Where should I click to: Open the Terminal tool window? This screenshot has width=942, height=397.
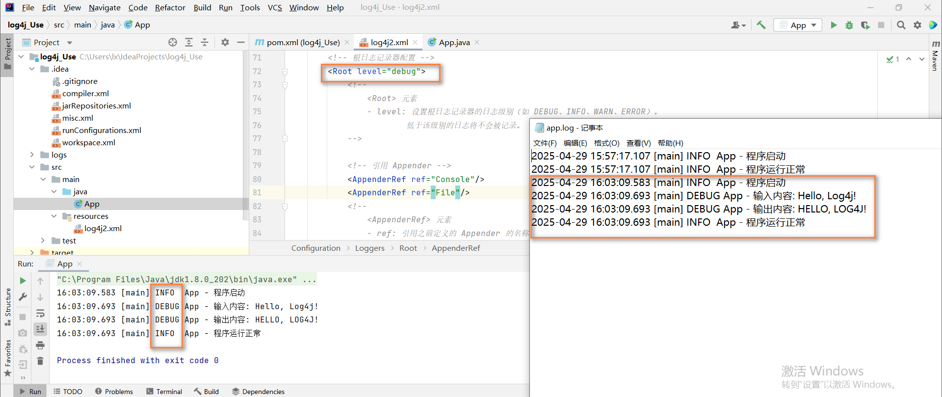click(x=164, y=392)
